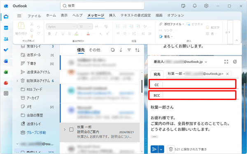Check the 説明会のご案内 message checkbox
Screen dimensions: 247x154
pos(71,129)
